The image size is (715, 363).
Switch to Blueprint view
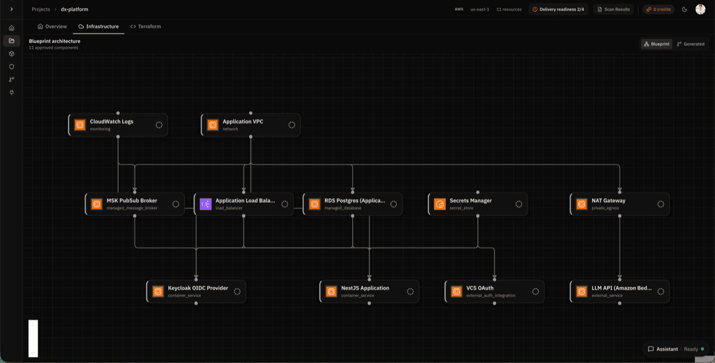tap(656, 44)
